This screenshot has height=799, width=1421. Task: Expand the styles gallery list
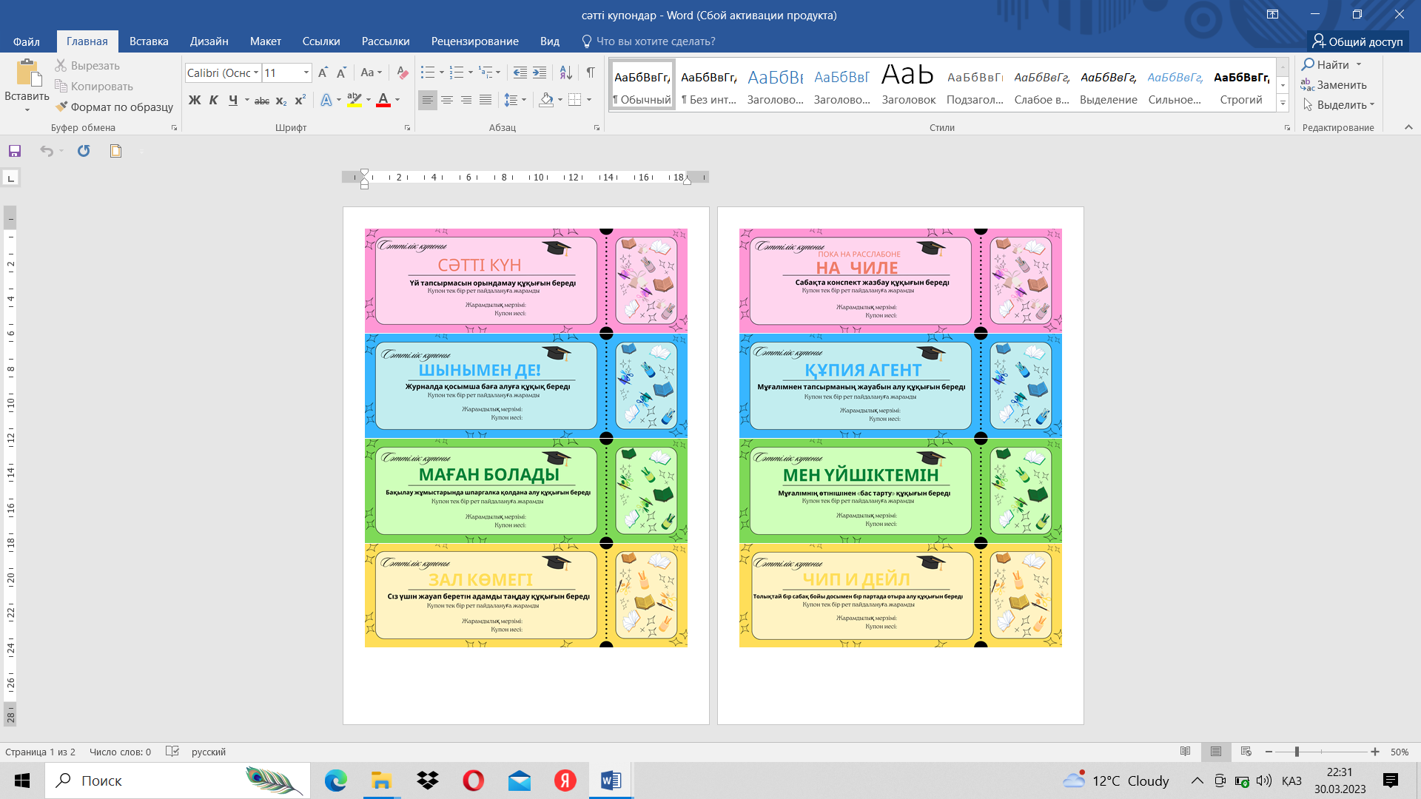click(x=1283, y=103)
